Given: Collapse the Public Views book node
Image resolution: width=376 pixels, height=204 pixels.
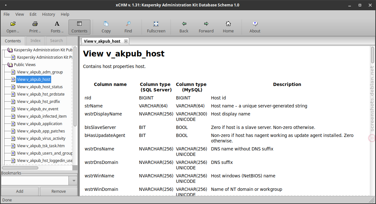Looking at the screenshot, I should (10, 65).
